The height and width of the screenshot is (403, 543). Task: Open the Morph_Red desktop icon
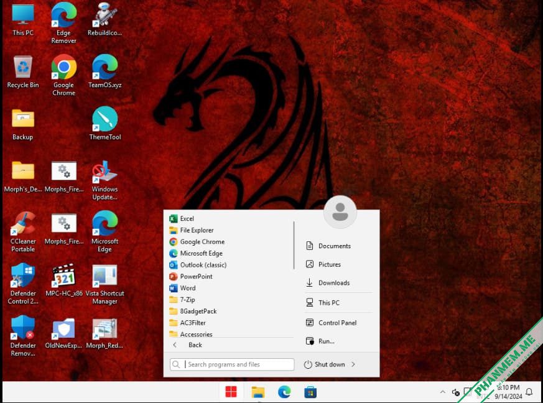tap(104, 333)
